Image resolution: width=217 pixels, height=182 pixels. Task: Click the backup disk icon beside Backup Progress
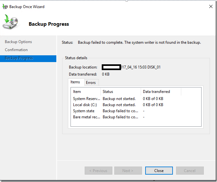(10, 22)
